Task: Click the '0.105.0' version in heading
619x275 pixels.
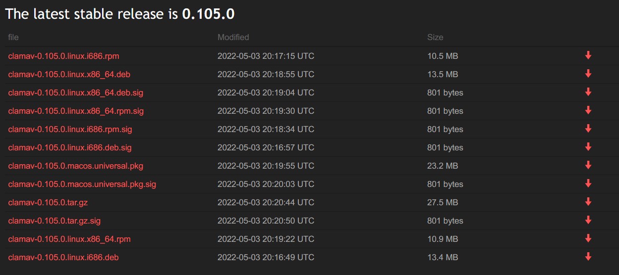Action: (x=209, y=14)
